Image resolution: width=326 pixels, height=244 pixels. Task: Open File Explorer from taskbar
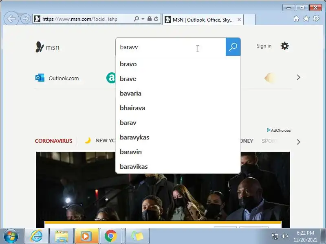(x=62, y=236)
